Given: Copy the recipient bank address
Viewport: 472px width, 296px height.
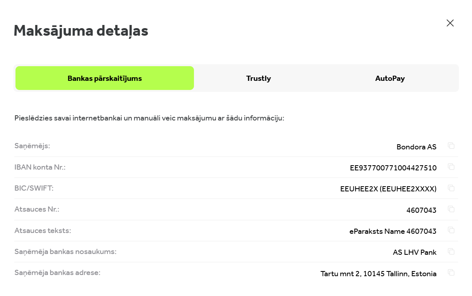Looking at the screenshot, I should pyautogui.click(x=451, y=272).
